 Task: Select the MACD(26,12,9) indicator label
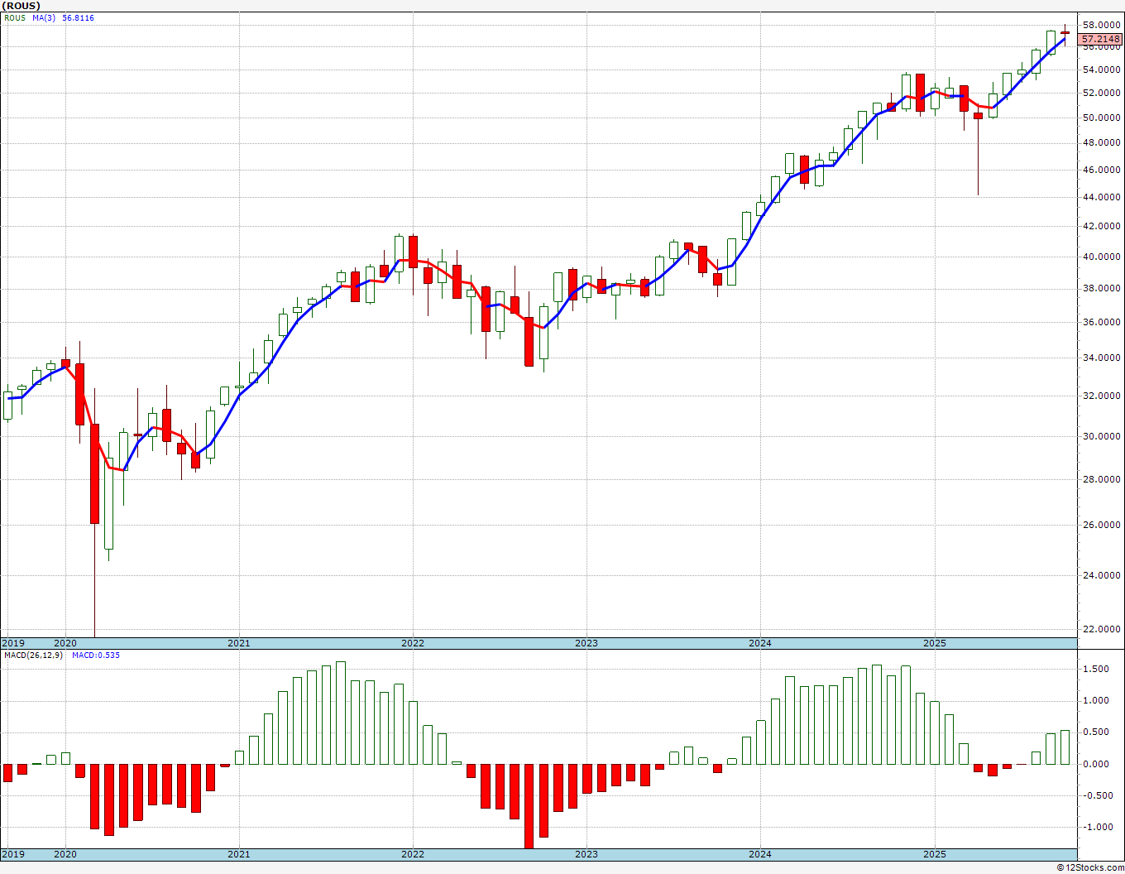click(x=33, y=655)
